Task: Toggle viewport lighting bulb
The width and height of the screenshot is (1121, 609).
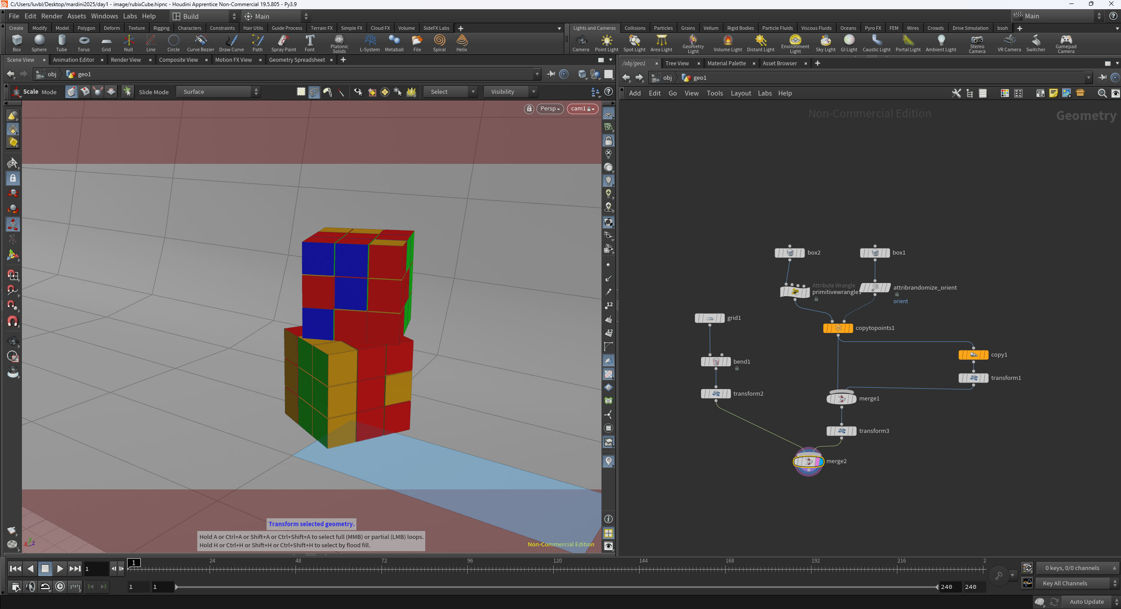Action: 609,181
